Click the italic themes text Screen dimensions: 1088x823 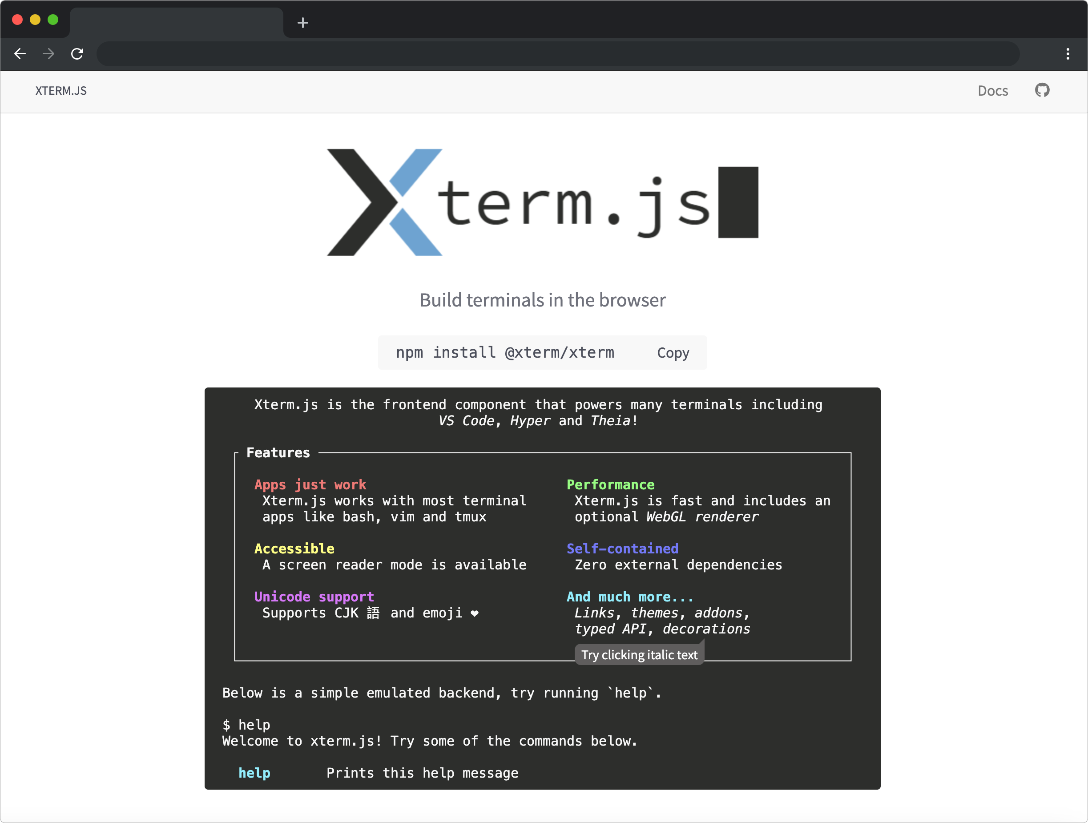(654, 613)
